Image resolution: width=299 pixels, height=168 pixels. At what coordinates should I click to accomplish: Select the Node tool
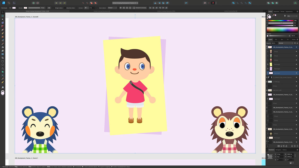2,19
